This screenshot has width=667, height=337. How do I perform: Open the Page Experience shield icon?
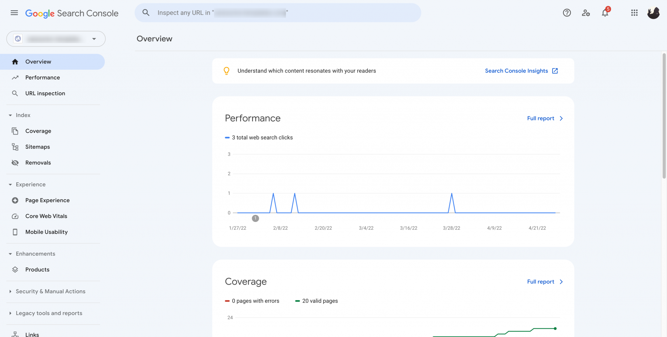[15, 200]
